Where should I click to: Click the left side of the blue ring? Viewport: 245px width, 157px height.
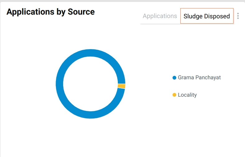(x=59, y=84)
